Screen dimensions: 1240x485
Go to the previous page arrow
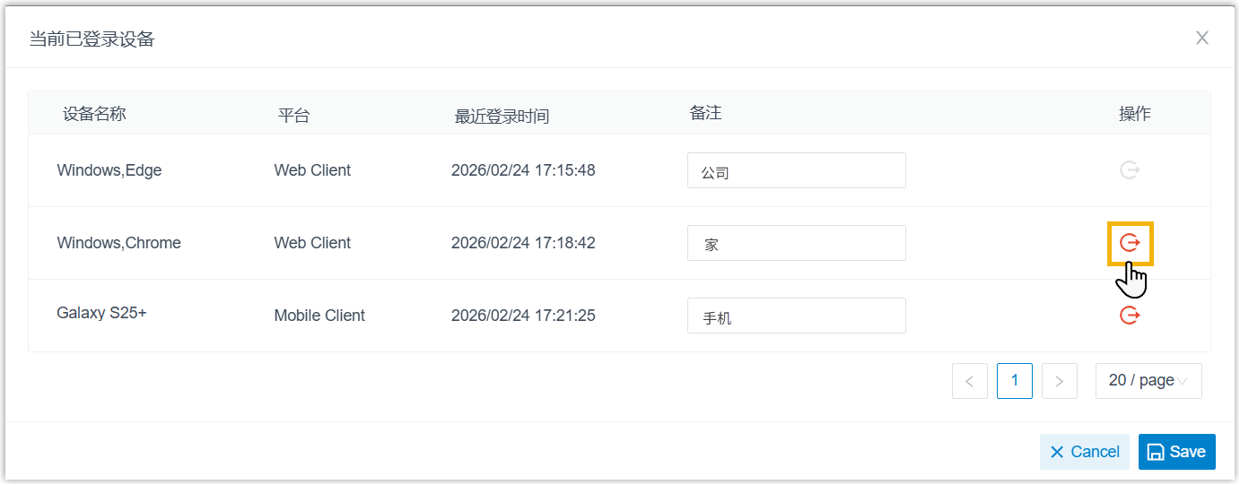(970, 381)
